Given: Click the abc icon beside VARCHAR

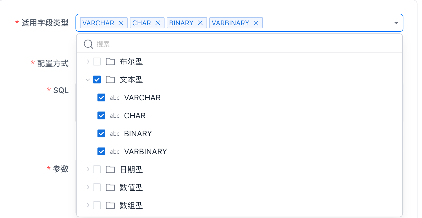Looking at the screenshot, I should 115,98.
